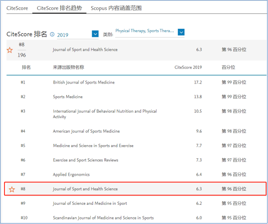Image resolution: width=268 pixels, height=224 pixels.
Task: Click Exercise and Sport Sciences Reviews
Action: pyautogui.click(x=86, y=160)
